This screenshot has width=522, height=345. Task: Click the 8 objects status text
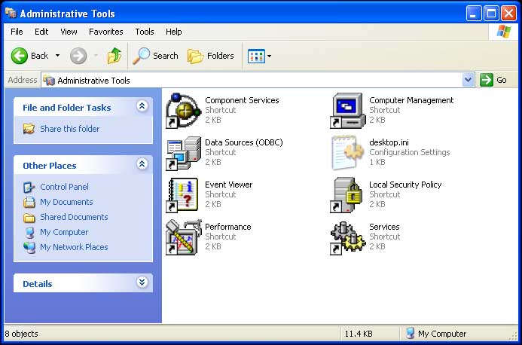pyautogui.click(x=21, y=334)
